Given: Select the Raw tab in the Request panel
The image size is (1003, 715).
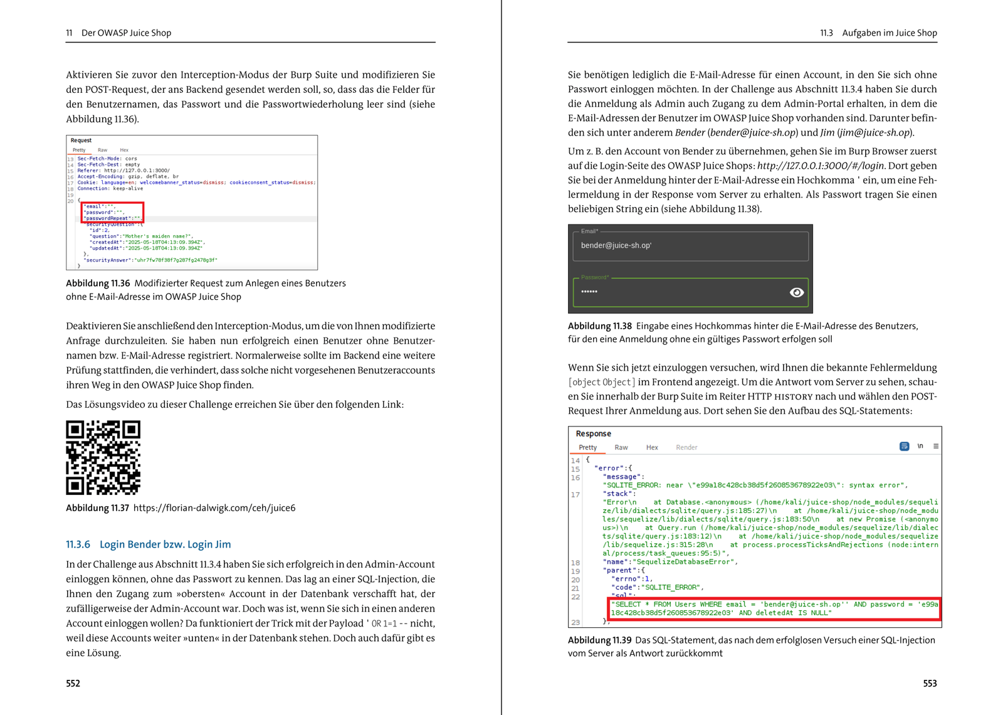Looking at the screenshot, I should pyautogui.click(x=102, y=151).
